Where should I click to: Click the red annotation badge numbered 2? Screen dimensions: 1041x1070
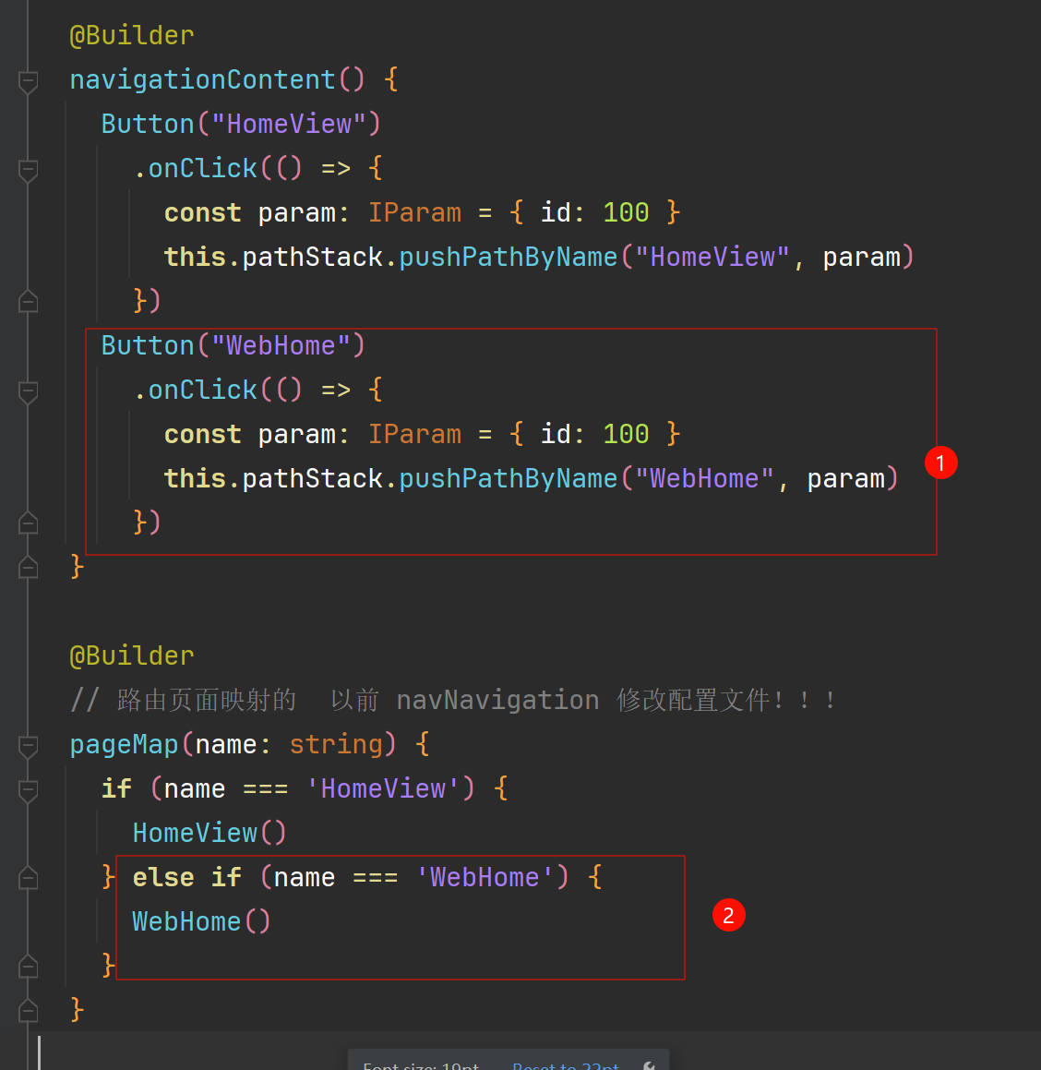click(x=729, y=915)
